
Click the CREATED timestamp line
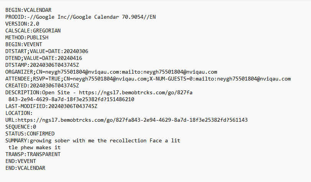pos(42,85)
